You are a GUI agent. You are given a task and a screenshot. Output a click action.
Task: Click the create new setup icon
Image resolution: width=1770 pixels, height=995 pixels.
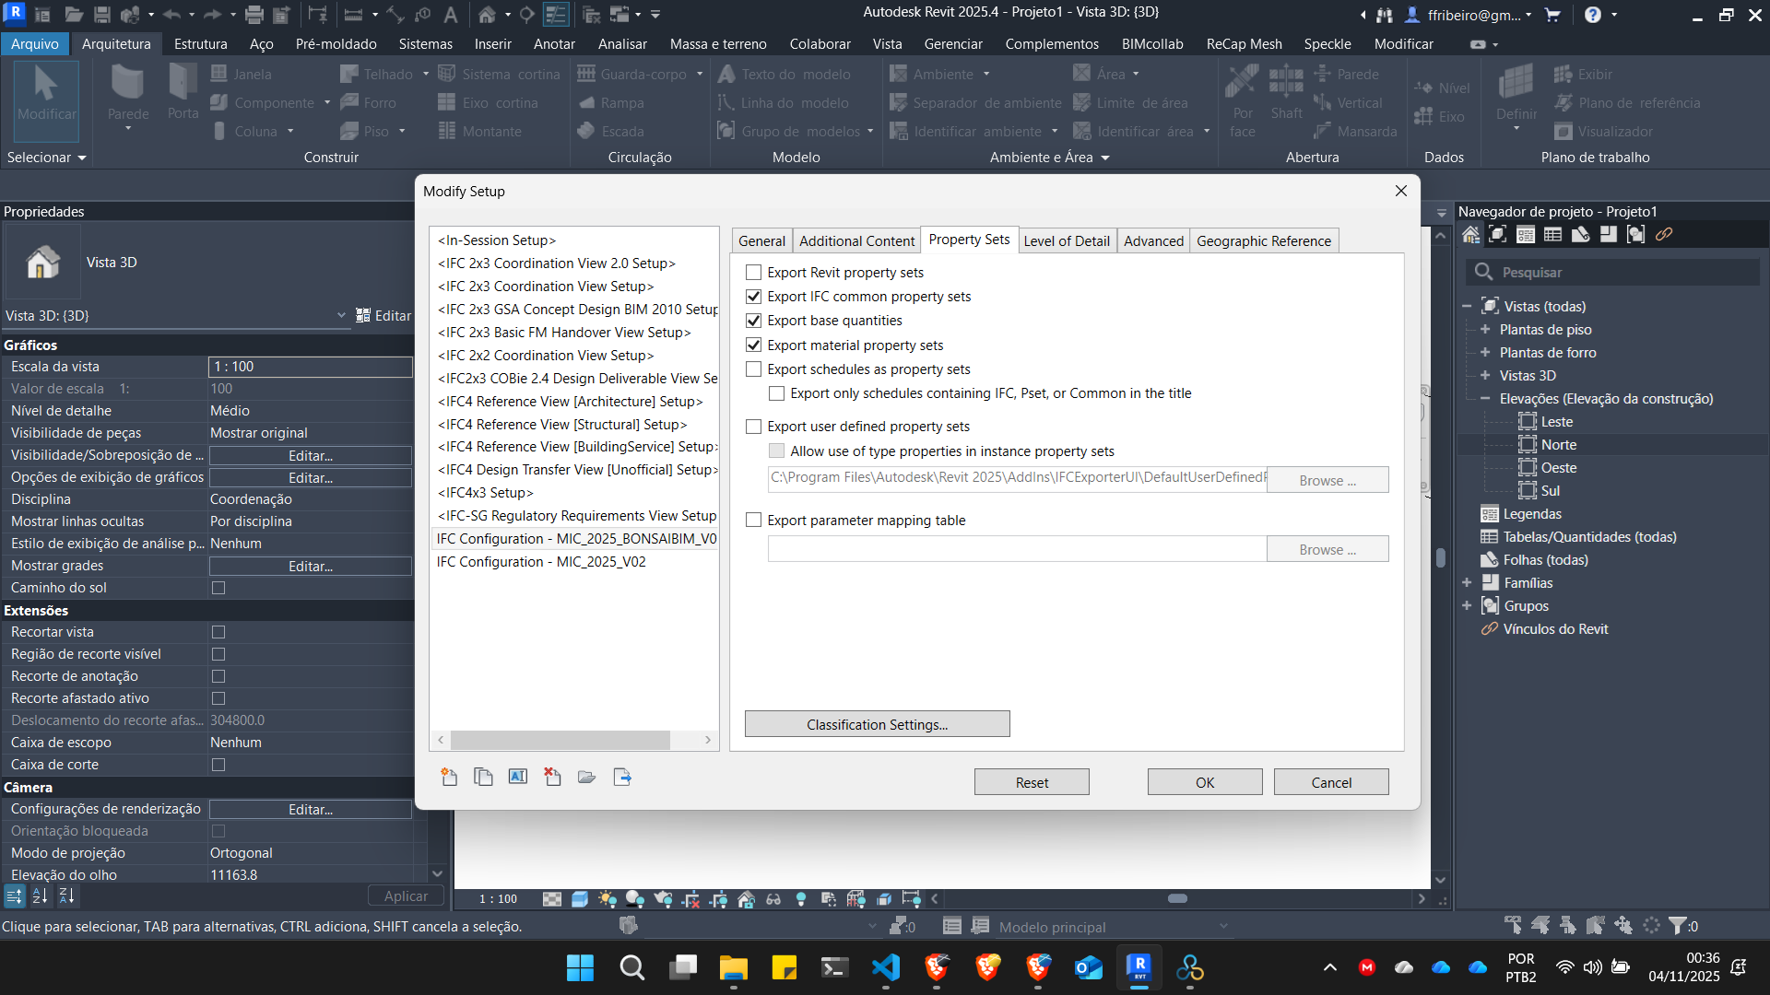coord(449,778)
